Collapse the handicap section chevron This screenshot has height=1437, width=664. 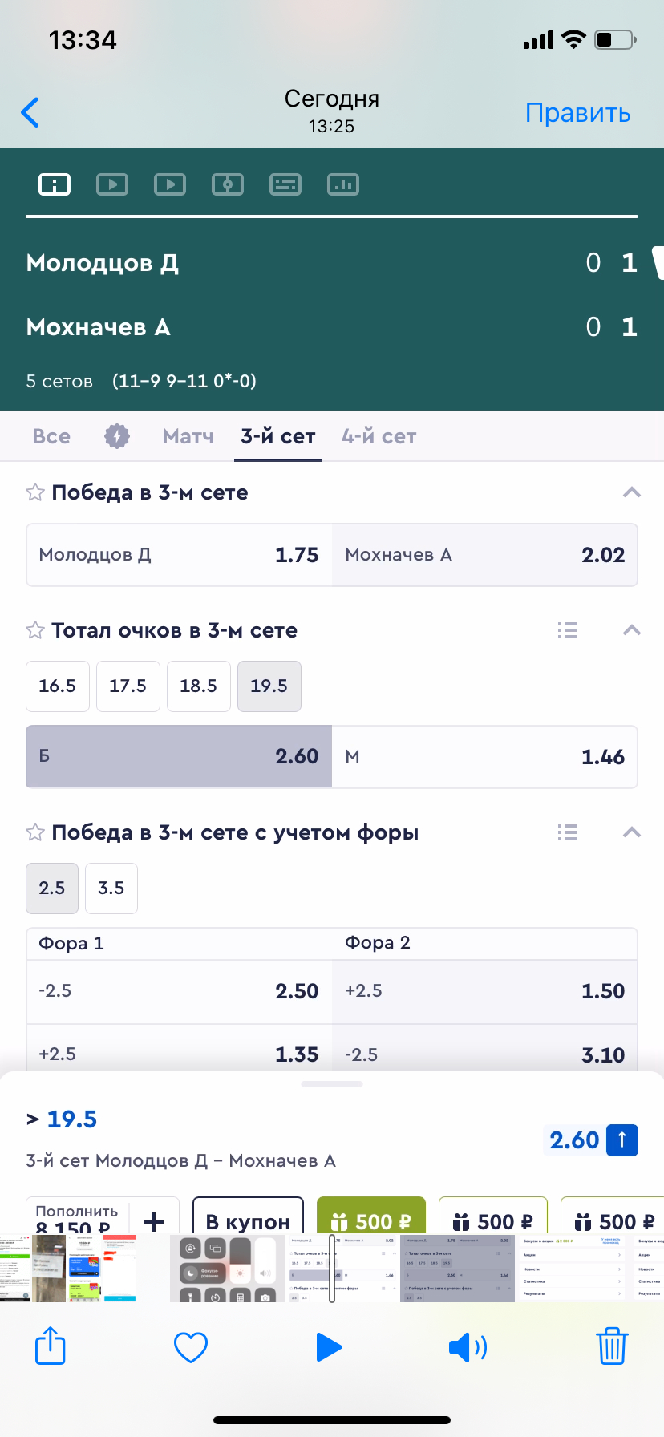(632, 832)
